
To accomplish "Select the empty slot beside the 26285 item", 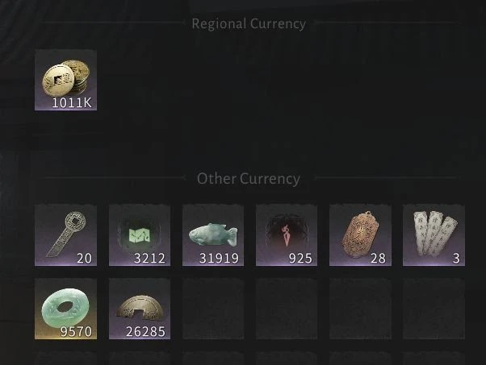I will click(213, 309).
